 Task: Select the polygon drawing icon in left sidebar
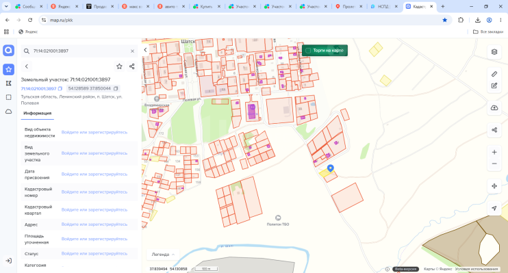pyautogui.click(x=8, y=83)
